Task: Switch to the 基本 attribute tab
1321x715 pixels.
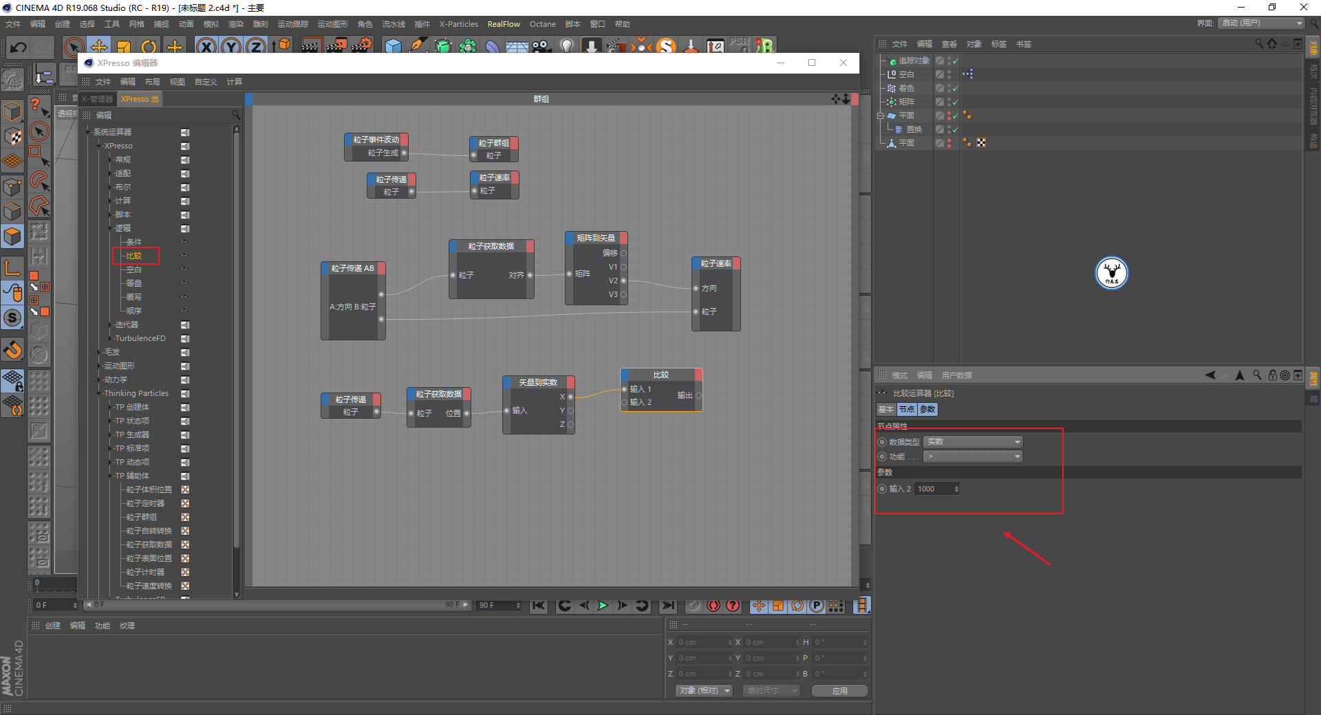Action: 886,409
